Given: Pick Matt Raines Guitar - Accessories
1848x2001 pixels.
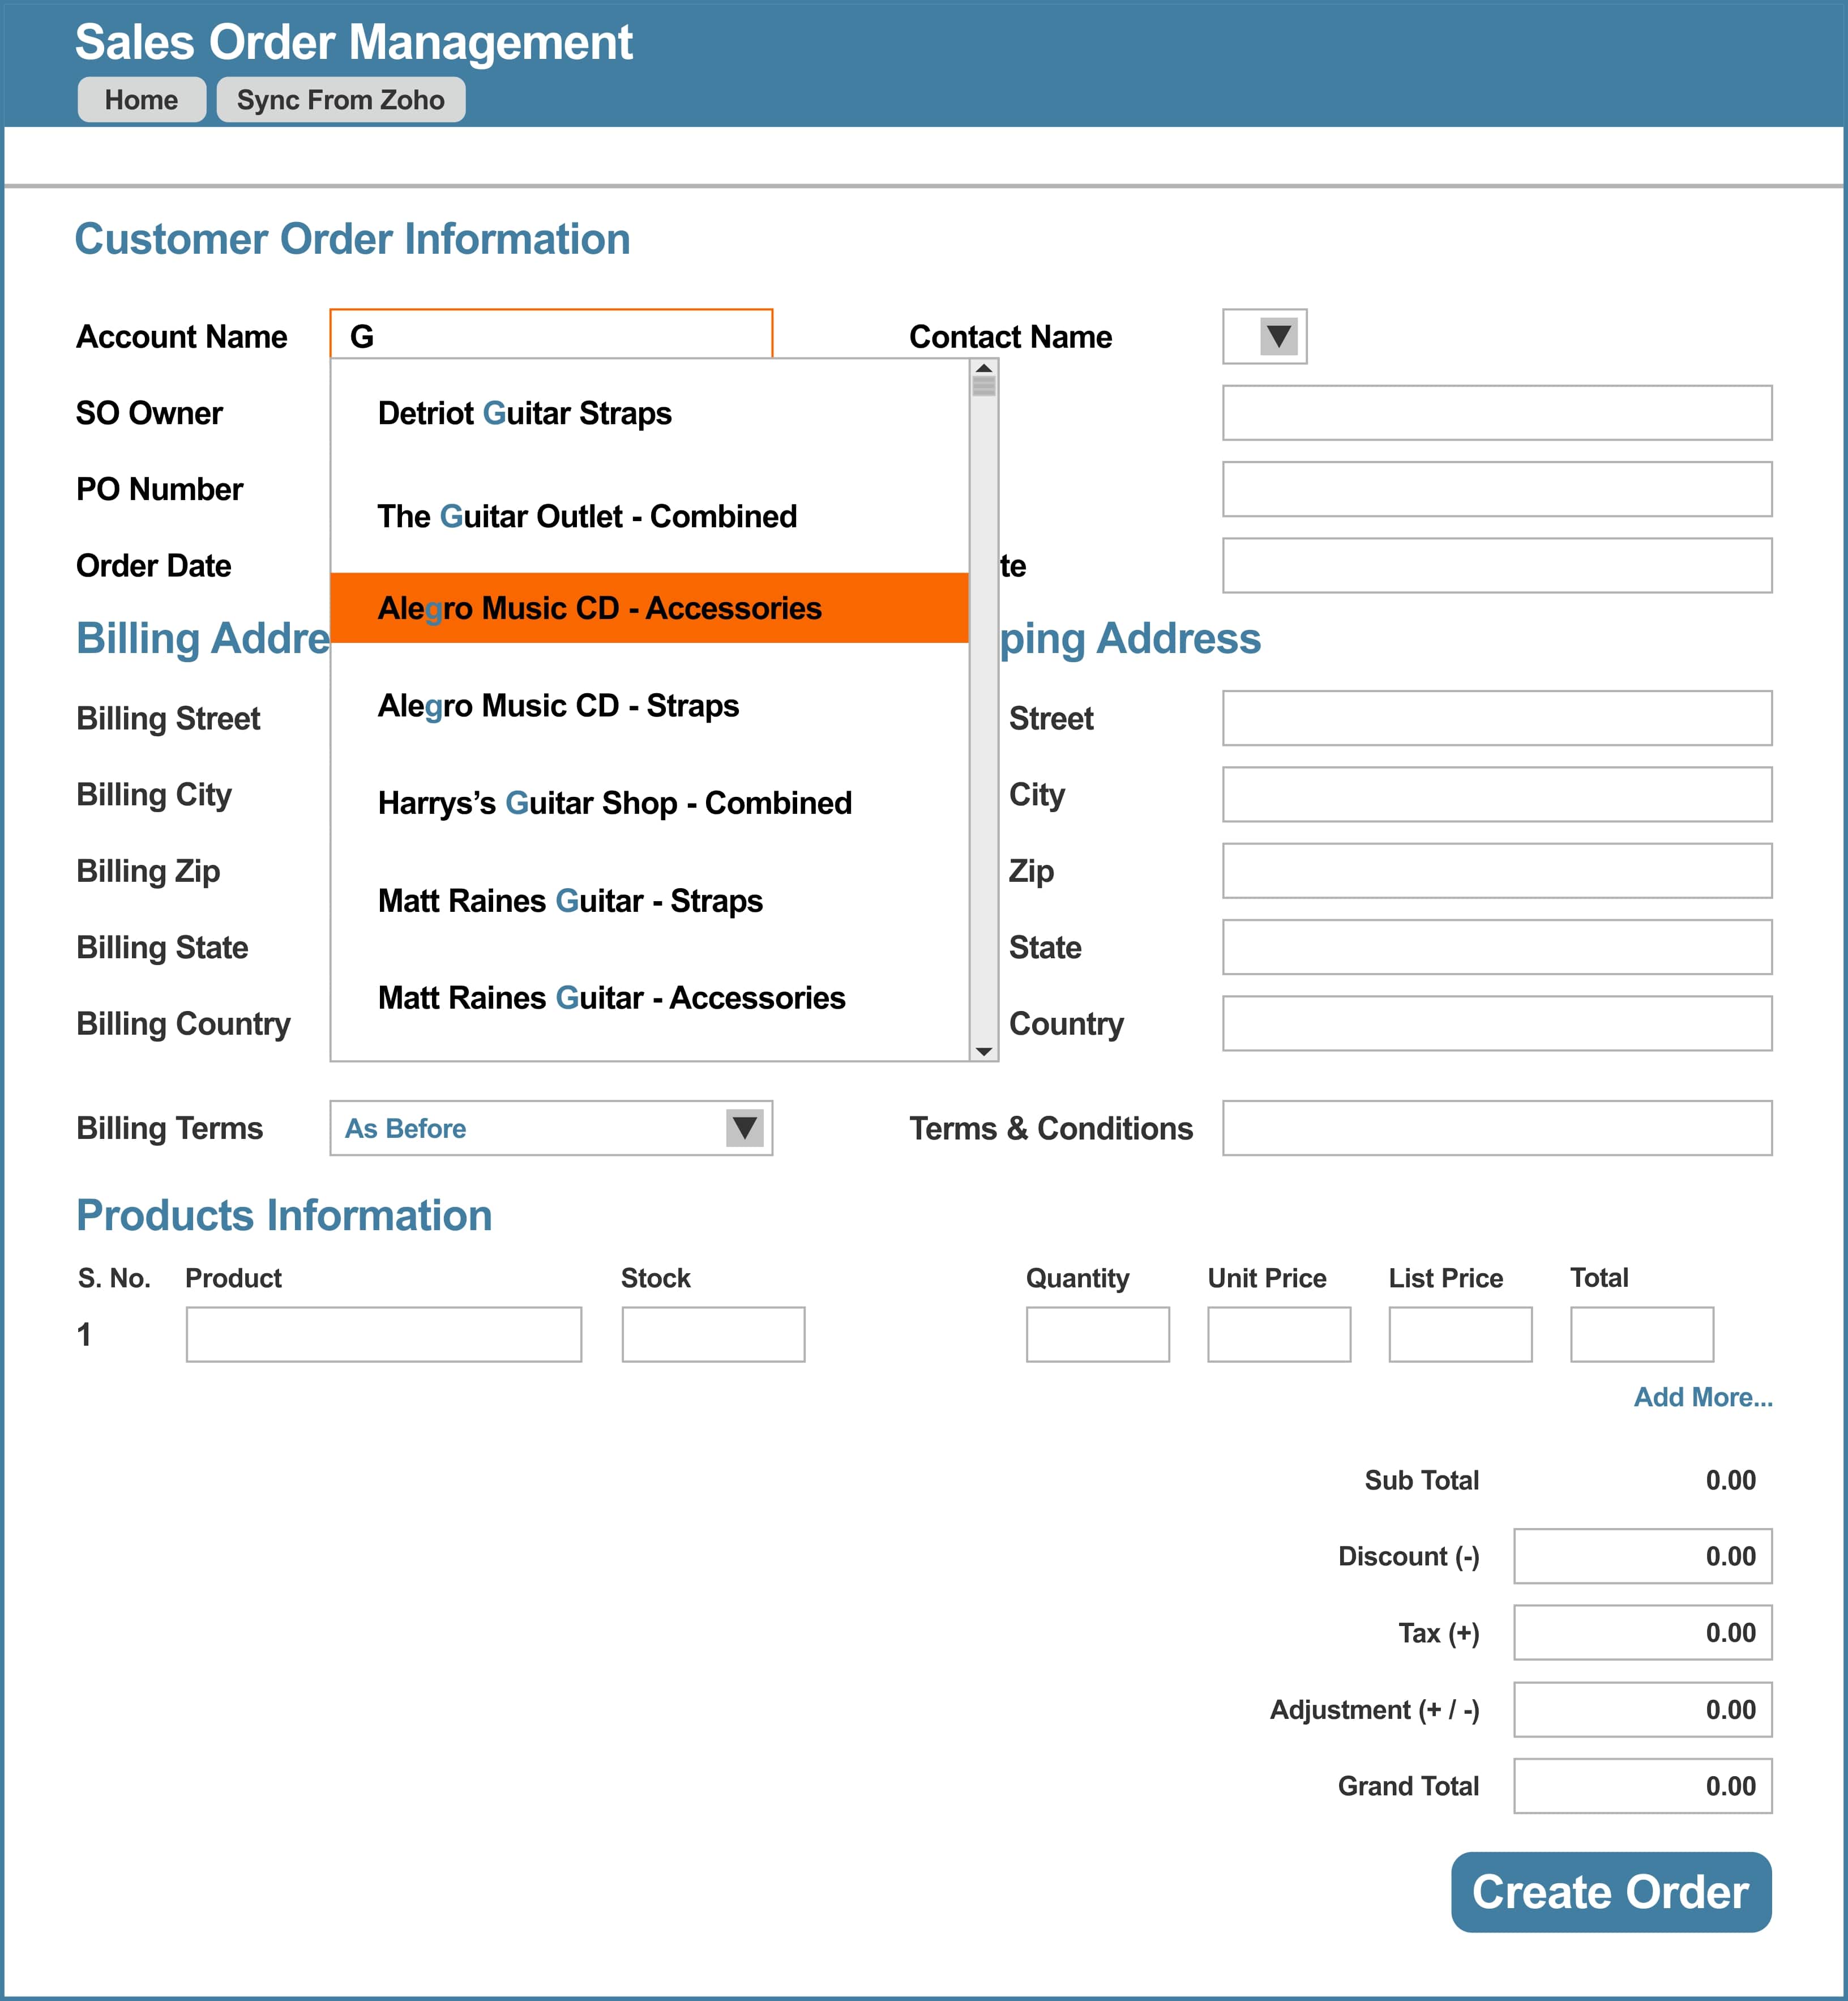Looking at the screenshot, I should point(611,997).
